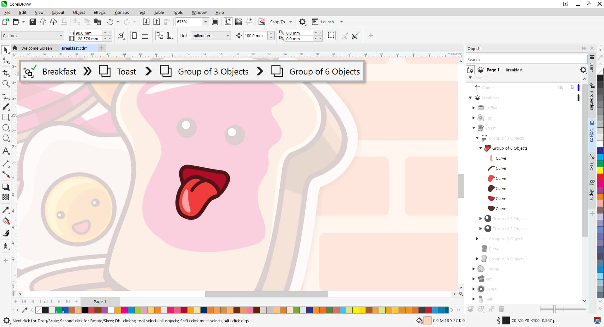Select the Rectangle tool
The image size is (604, 327).
coord(6,117)
